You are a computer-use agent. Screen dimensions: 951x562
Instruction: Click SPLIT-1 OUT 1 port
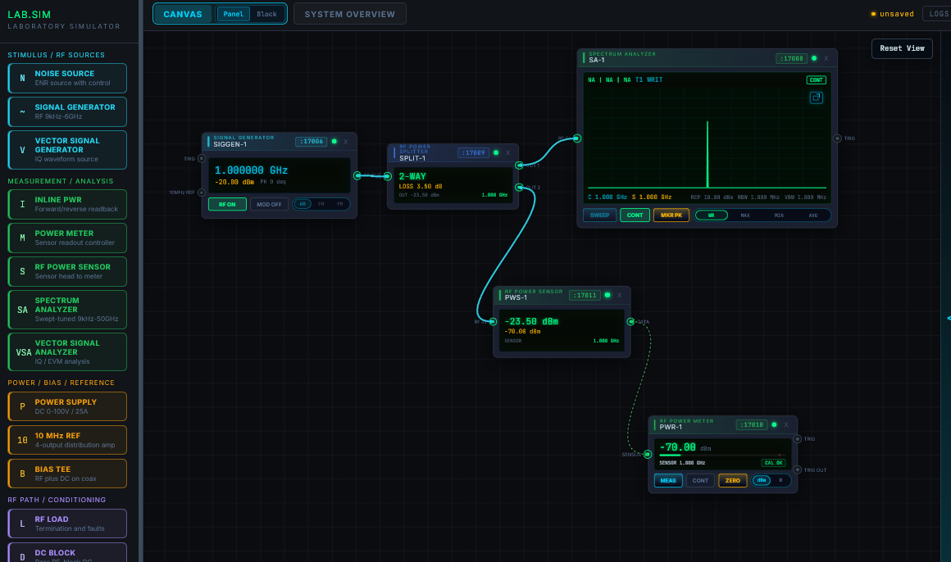[x=519, y=165]
